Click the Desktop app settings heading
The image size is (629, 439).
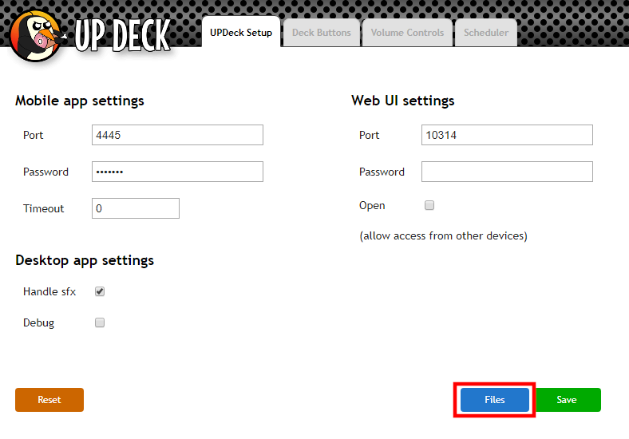click(x=85, y=260)
